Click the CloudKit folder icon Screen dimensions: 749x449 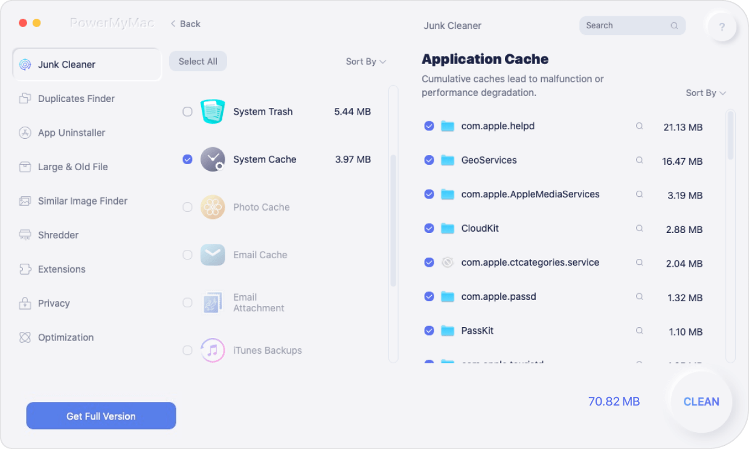pyautogui.click(x=448, y=228)
